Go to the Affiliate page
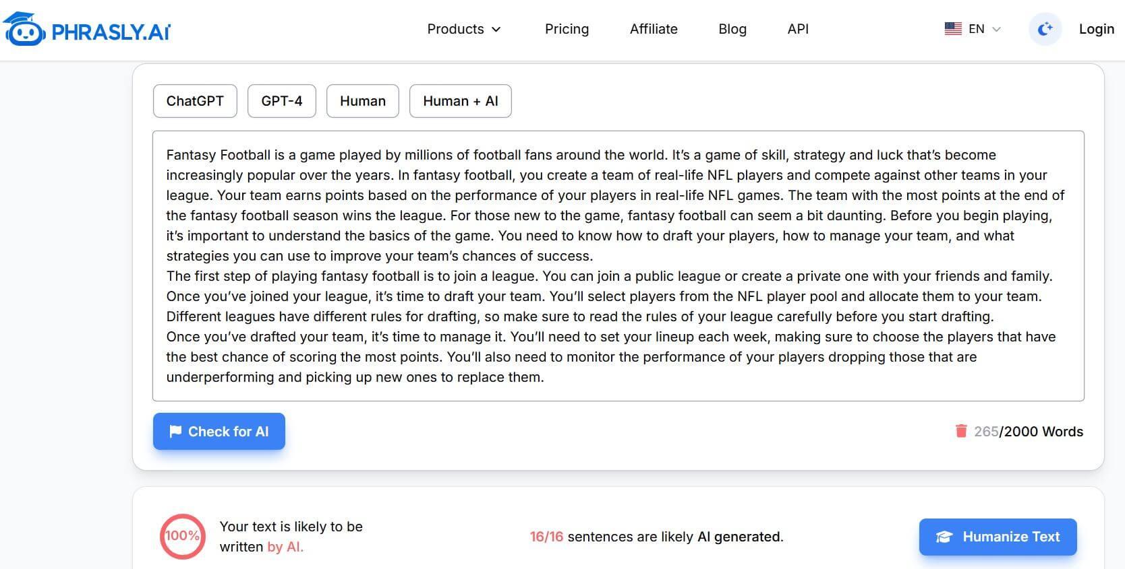Screen dimensions: 1125x569 [x=653, y=29]
